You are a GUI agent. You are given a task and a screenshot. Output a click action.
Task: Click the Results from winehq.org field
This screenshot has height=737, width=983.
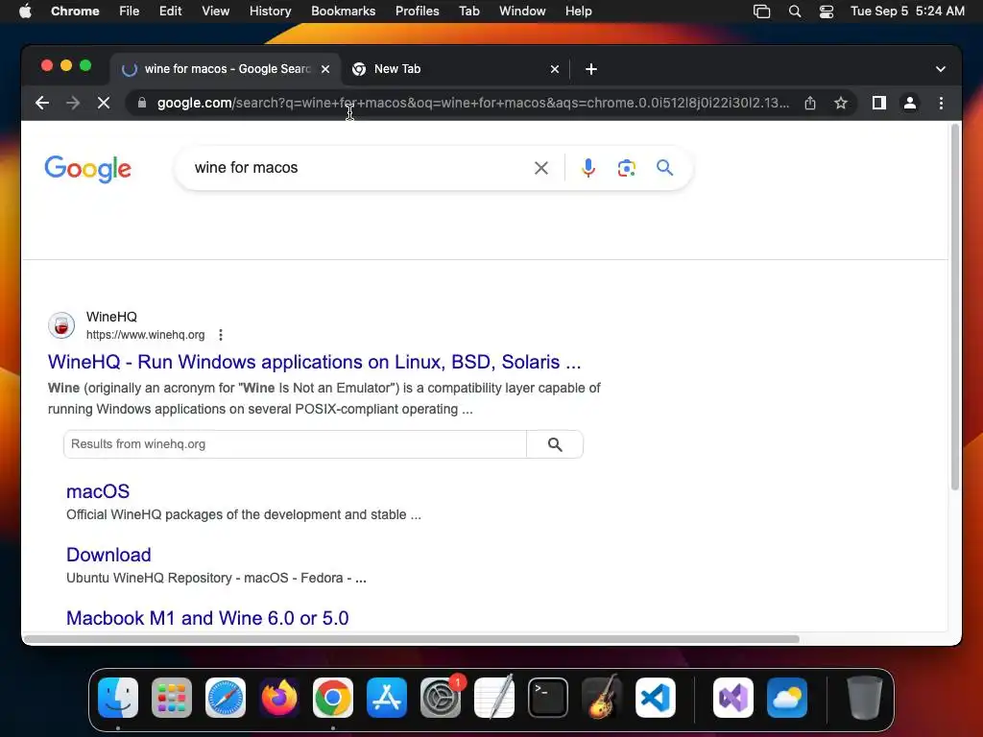(295, 444)
